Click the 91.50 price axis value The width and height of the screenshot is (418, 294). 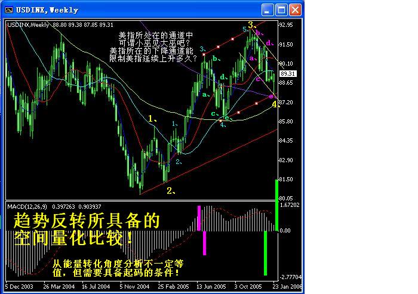286,45
